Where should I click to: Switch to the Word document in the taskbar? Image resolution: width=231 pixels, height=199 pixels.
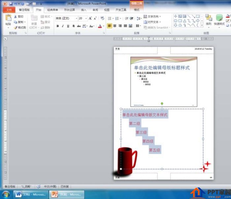(x=31, y=194)
